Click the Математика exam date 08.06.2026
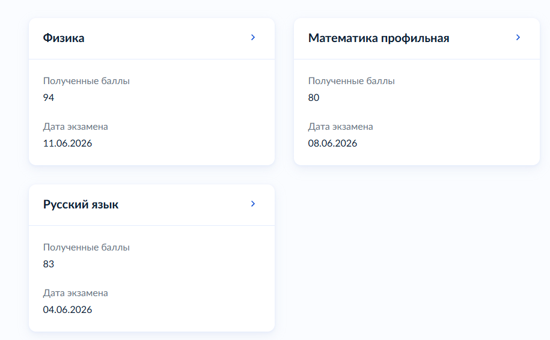Viewport: 550px width, 340px height. point(332,144)
